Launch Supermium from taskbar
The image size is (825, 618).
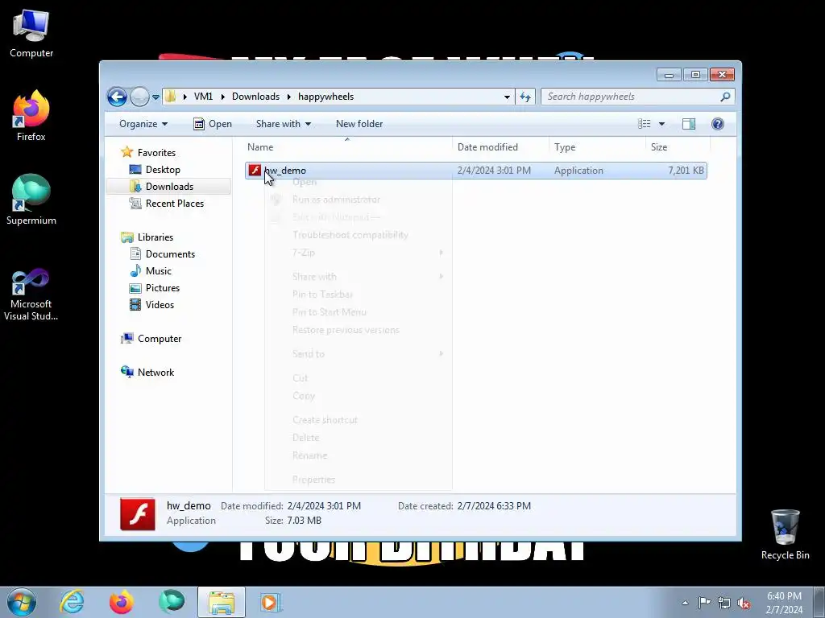172,602
